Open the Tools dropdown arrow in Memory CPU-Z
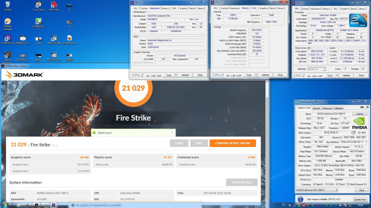Viewport: 371px width, 208px height. (x=256, y=75)
